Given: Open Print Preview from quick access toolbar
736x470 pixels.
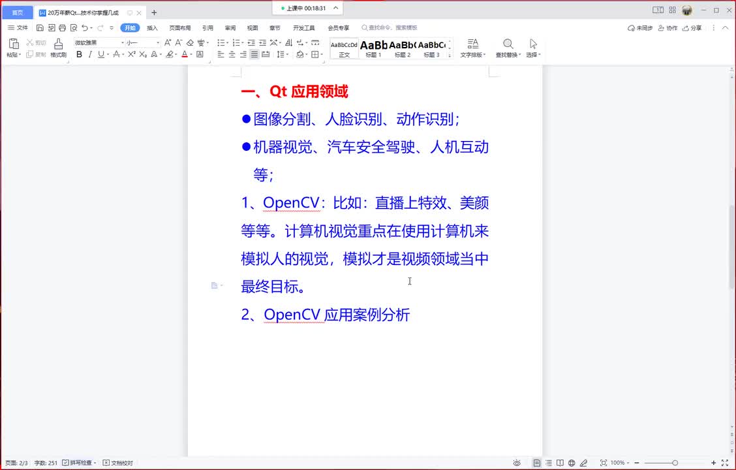Looking at the screenshot, I should coord(74,27).
